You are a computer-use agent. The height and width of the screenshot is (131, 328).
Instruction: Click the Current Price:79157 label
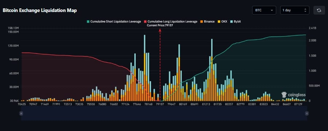pyautogui.click(x=160, y=25)
